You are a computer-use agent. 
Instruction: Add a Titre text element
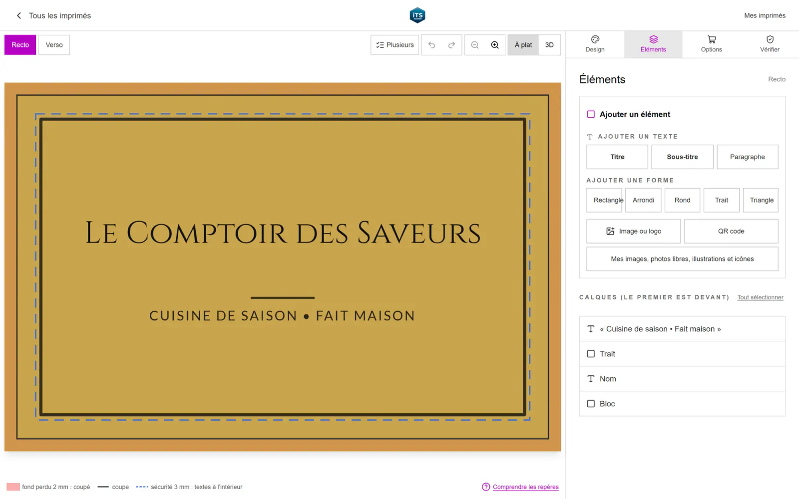point(617,157)
